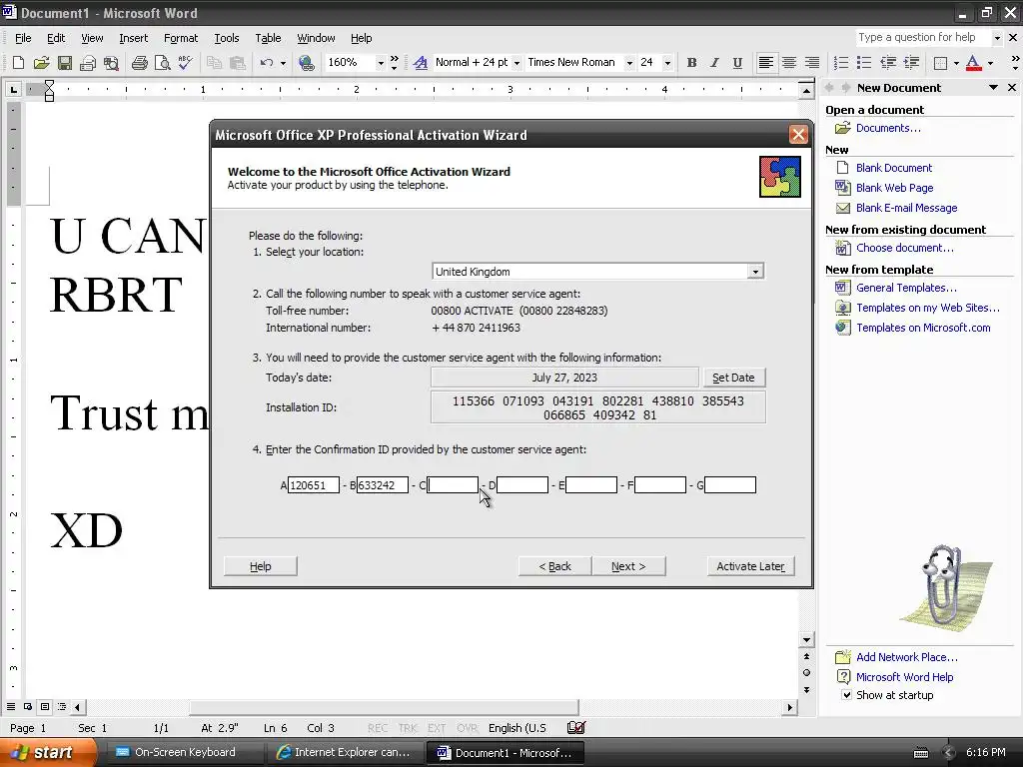Image resolution: width=1023 pixels, height=767 pixels.
Task: Open the Blank Web Page link
Action: [x=894, y=188]
